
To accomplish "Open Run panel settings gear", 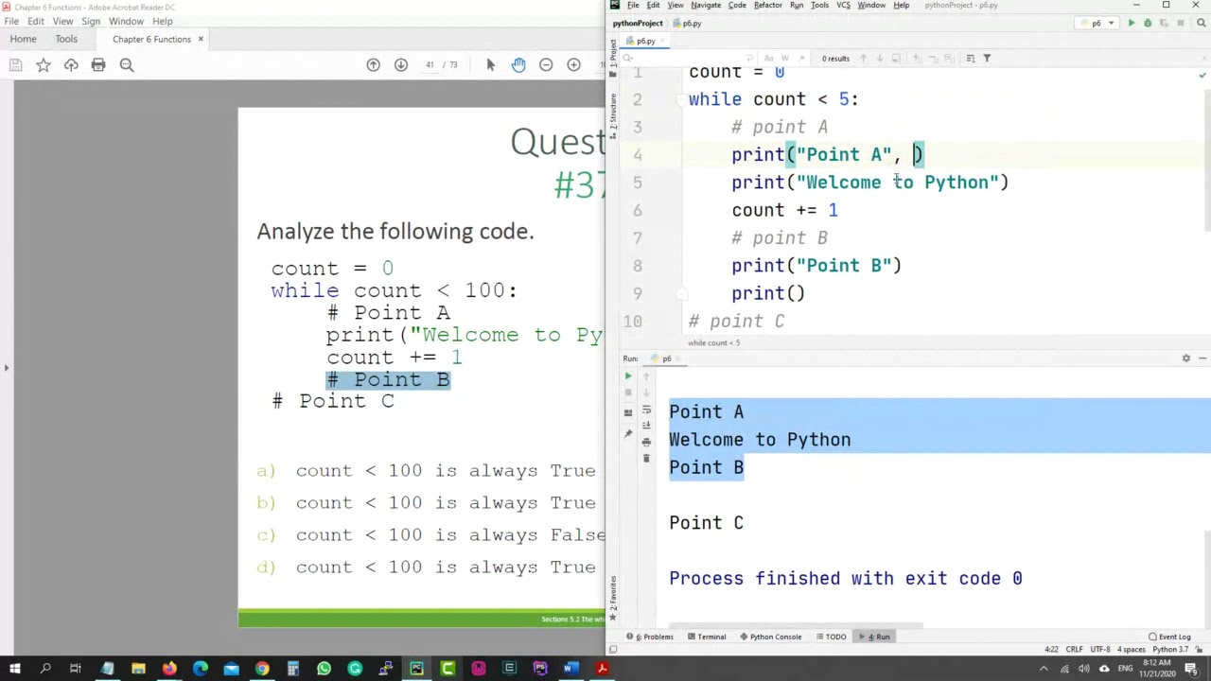I will click(x=1185, y=358).
